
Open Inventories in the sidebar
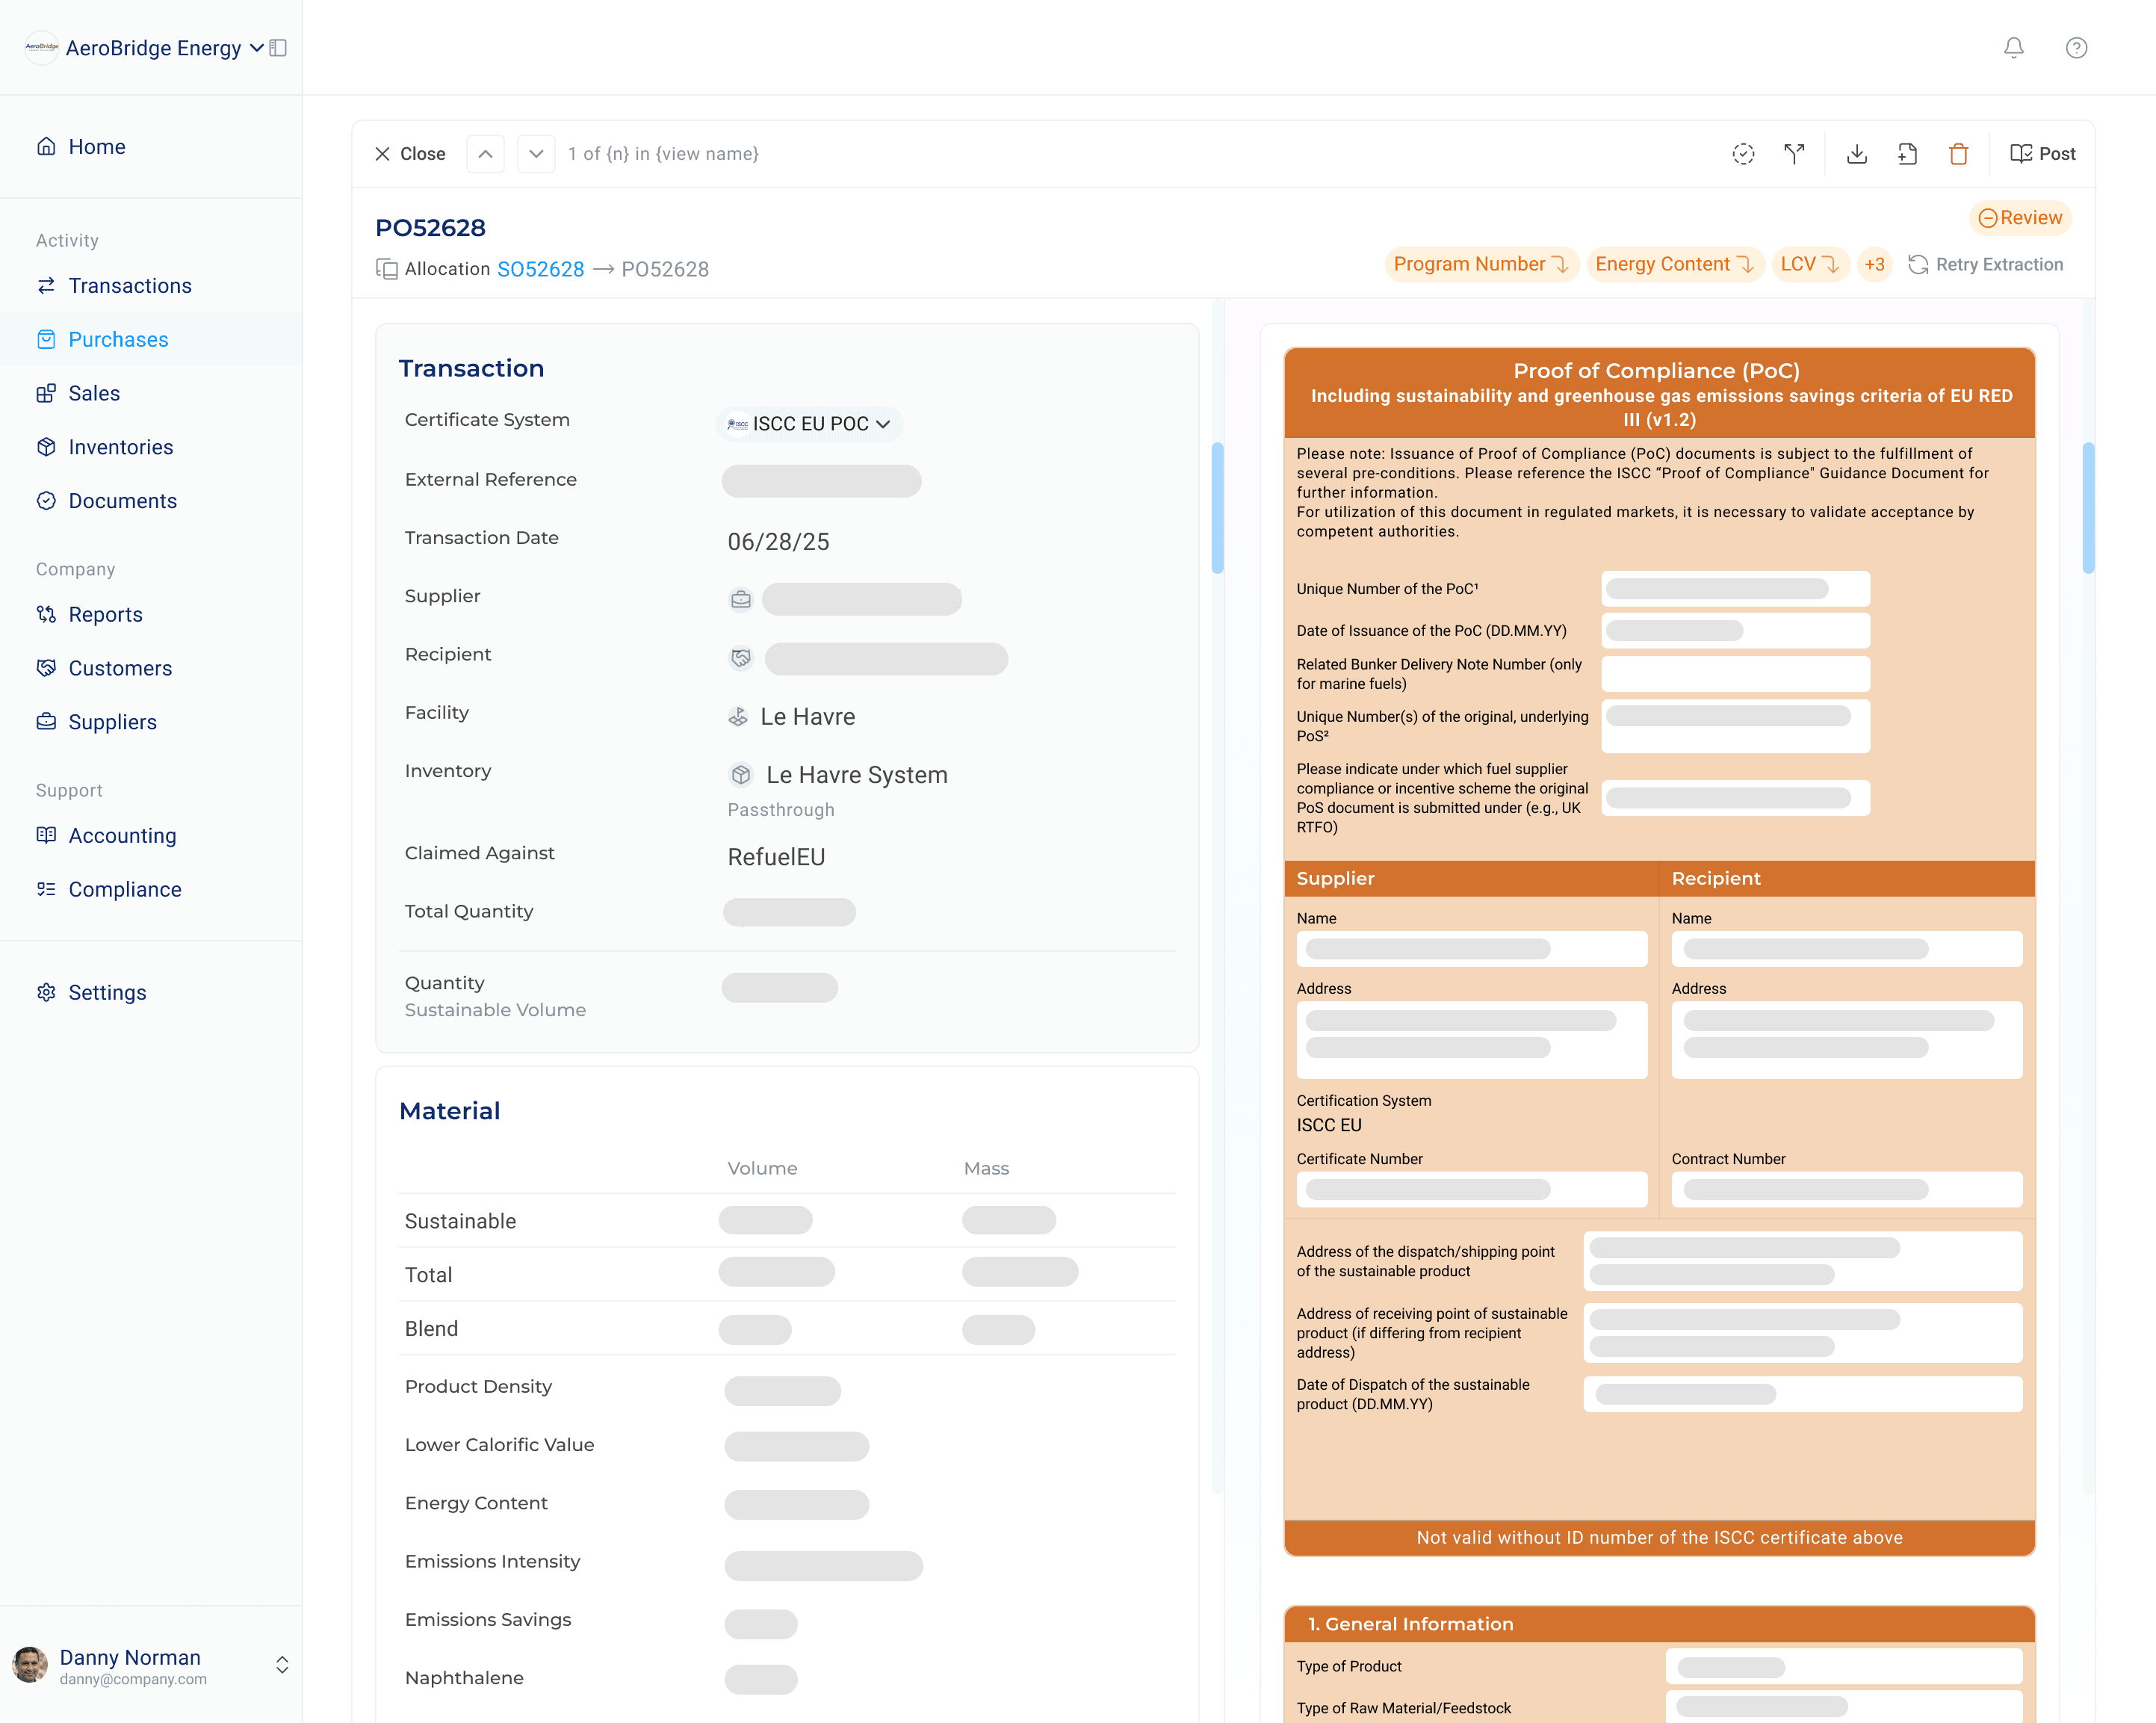[x=120, y=447]
